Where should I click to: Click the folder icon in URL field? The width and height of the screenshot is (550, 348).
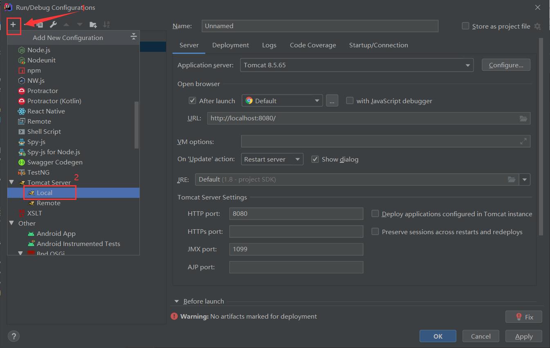pyautogui.click(x=523, y=118)
